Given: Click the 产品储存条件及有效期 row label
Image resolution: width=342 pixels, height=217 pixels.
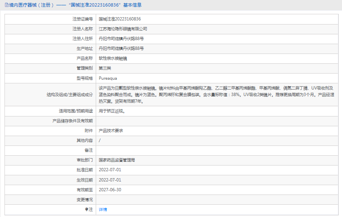Looking at the screenshot, I should (73, 121).
